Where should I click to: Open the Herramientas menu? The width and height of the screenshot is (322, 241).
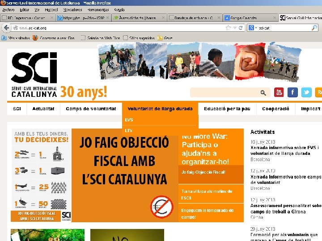tap(98, 10)
